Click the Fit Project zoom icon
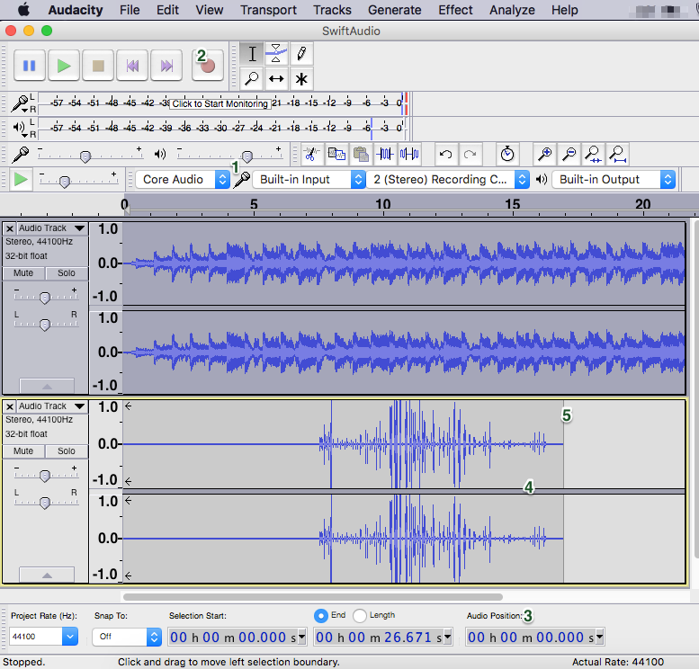The image size is (699, 669). tap(618, 155)
